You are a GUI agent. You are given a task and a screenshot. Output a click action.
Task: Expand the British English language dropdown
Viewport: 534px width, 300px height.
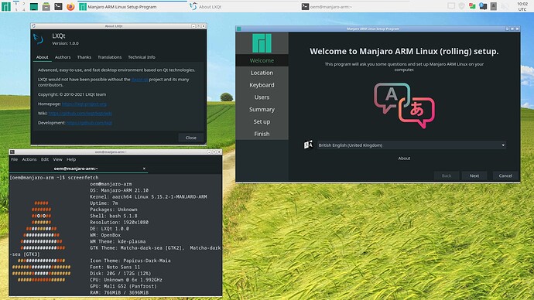click(412, 145)
